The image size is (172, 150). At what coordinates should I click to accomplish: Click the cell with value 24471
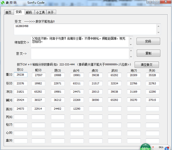pyautogui.click(x=77, y=92)
